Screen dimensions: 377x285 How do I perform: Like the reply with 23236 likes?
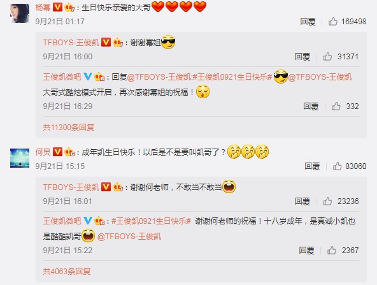point(327,201)
